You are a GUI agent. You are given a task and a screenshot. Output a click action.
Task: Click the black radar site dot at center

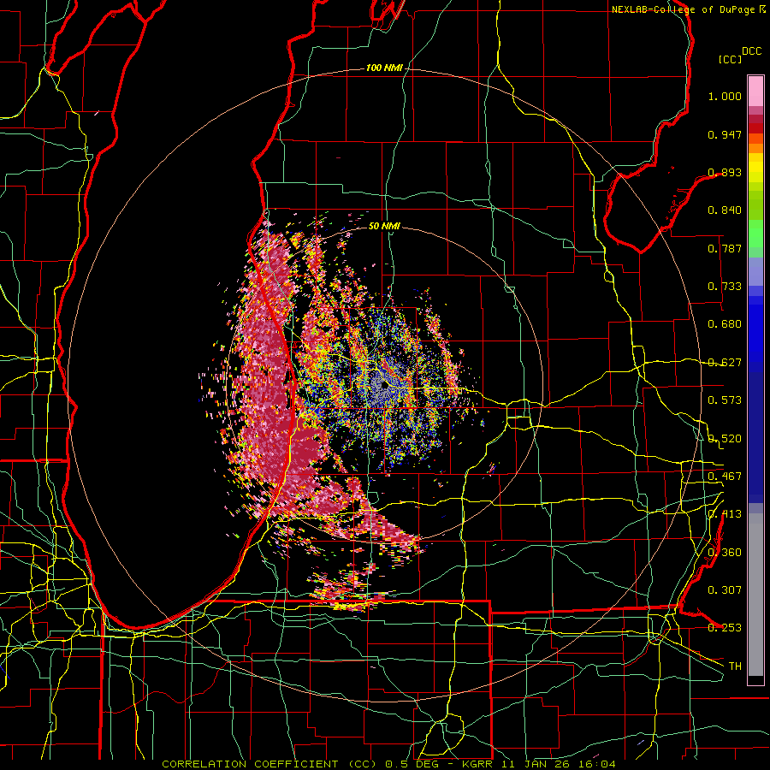(384, 384)
